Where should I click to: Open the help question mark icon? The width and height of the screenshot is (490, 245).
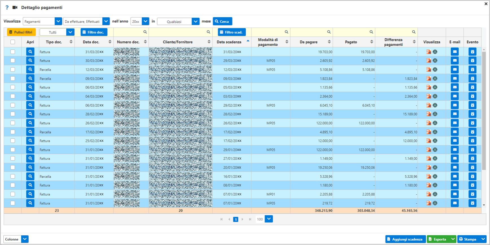(x=7, y=8)
